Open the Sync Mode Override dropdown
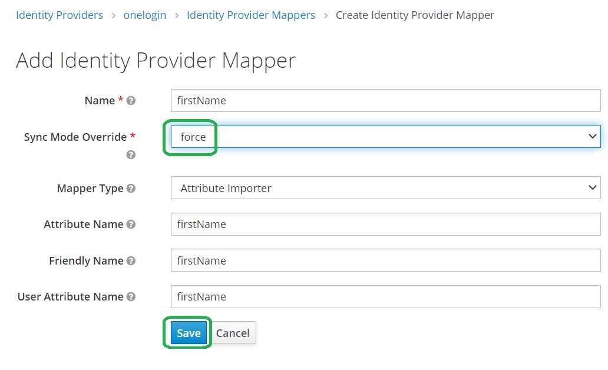608x370 pixels. [385, 137]
